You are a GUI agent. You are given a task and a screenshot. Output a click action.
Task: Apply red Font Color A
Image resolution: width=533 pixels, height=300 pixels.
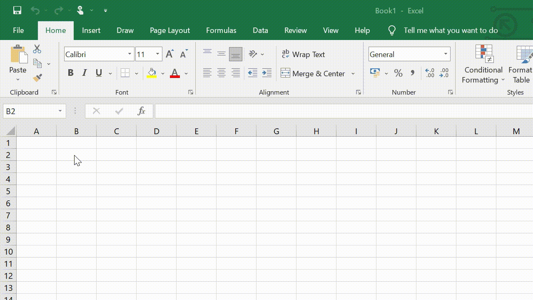pos(175,73)
